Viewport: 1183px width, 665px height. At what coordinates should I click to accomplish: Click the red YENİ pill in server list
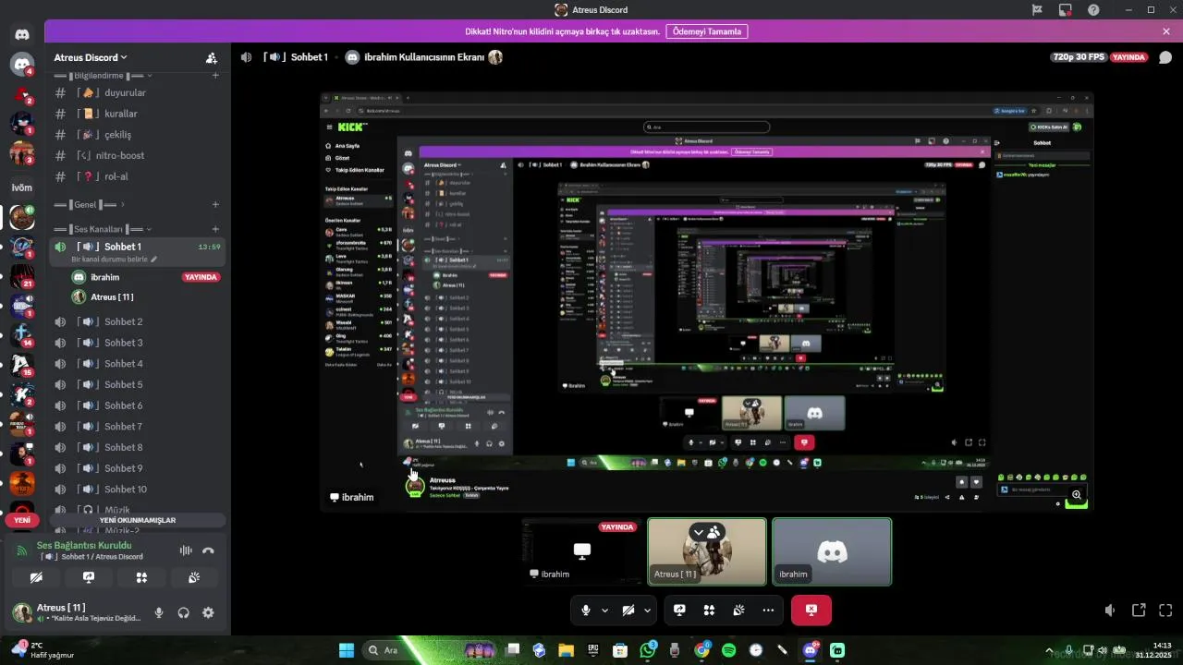click(22, 520)
